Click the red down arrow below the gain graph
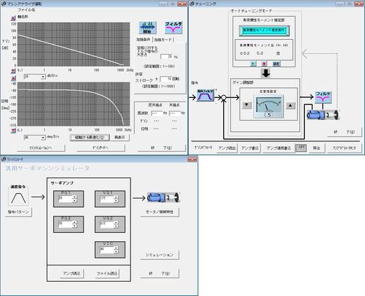 pyautogui.click(x=13, y=71)
